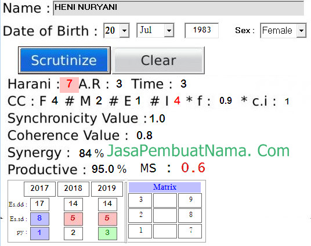311x246 pixels.
Task: Open the birth month dropdown showing Jul
Action: point(169,31)
